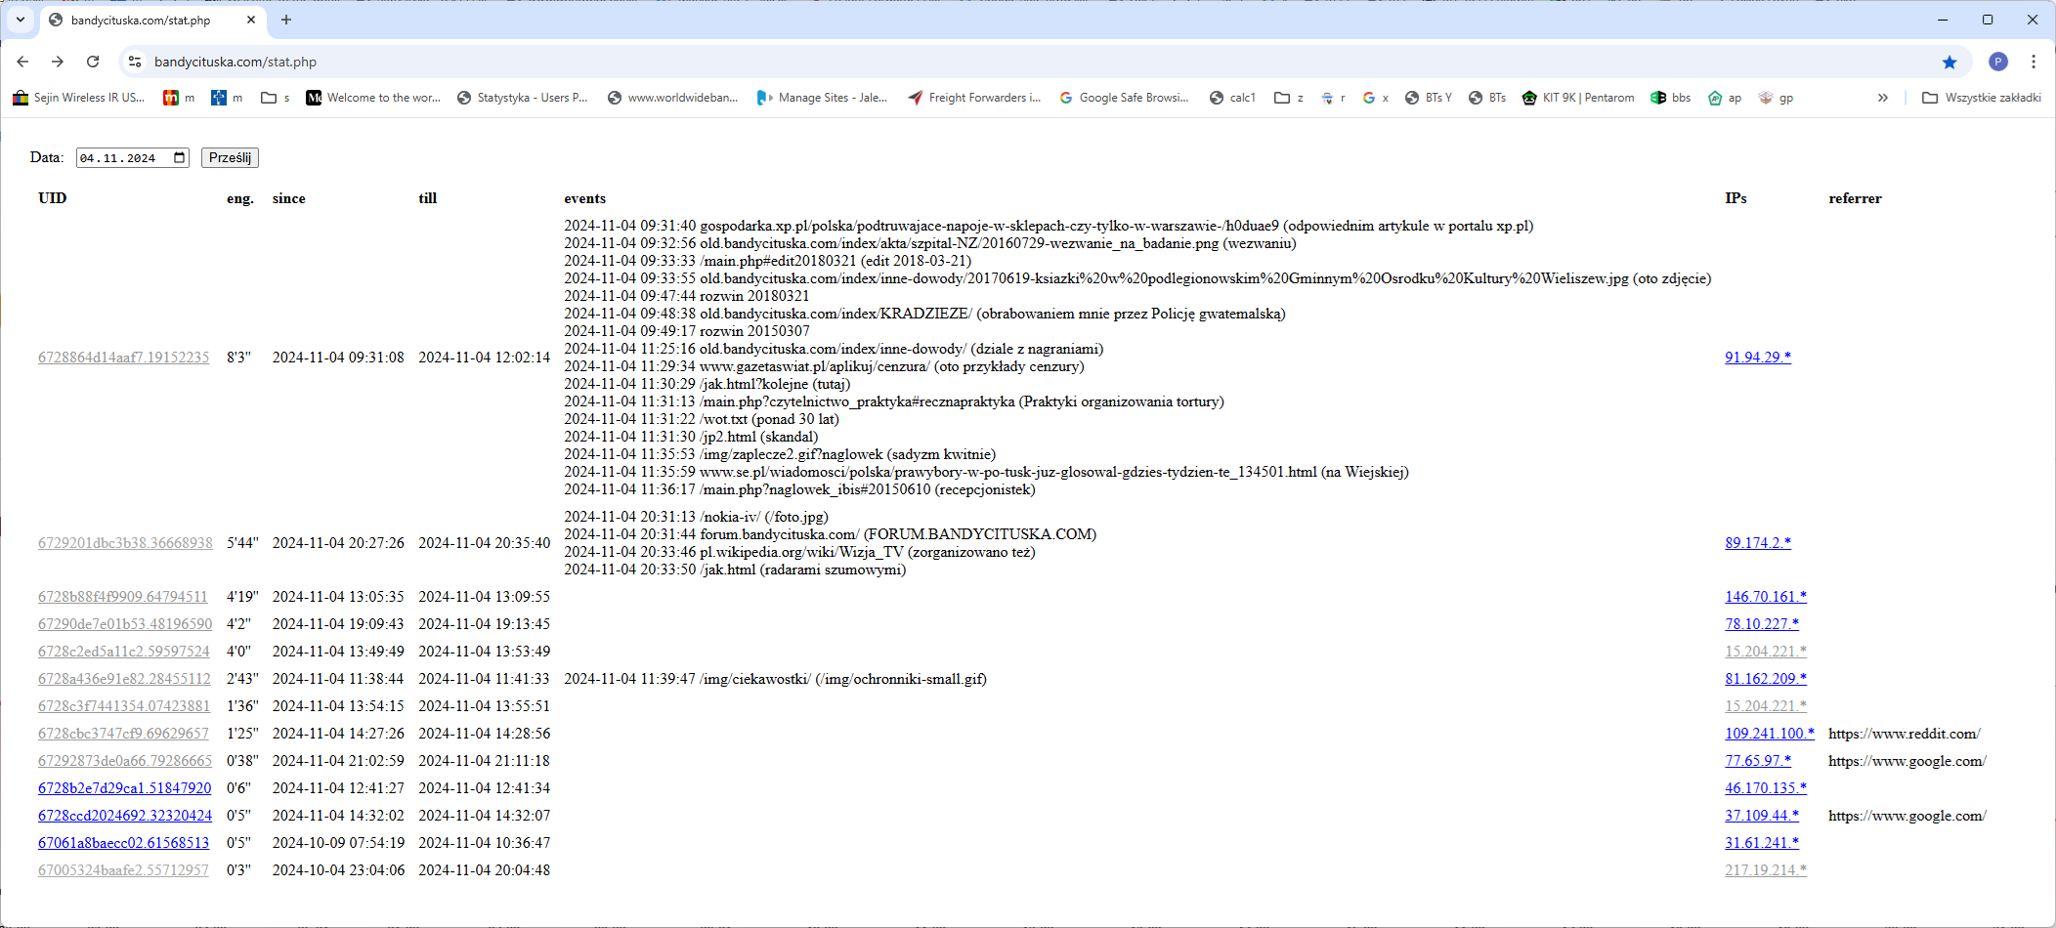The height and width of the screenshot is (928, 2056).
Task: Submit the date with Prześlij
Action: pos(230,157)
